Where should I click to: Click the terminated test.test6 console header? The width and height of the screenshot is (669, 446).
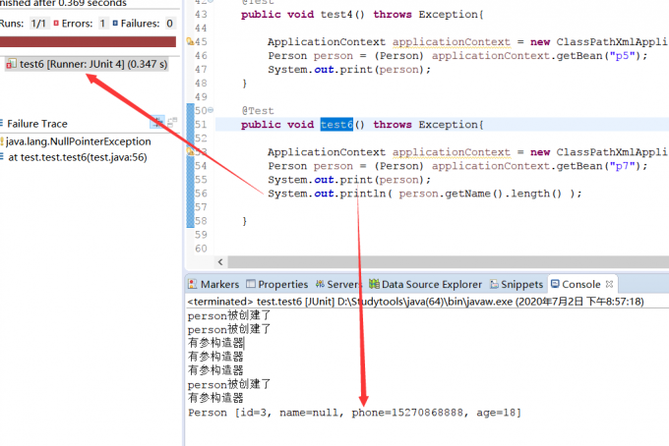coord(415,302)
